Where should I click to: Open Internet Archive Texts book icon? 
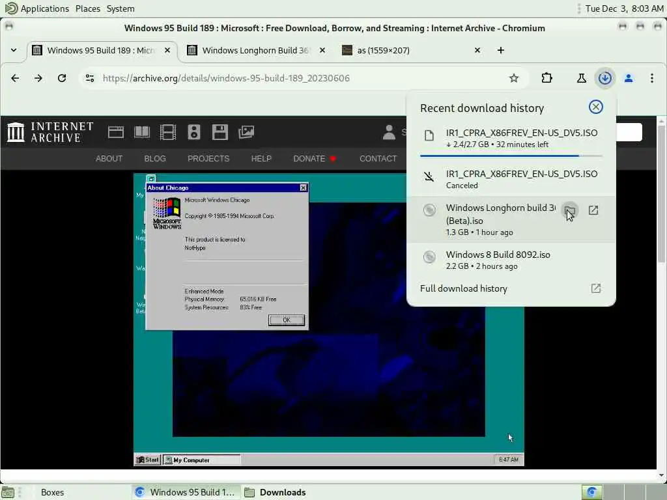[x=142, y=132]
